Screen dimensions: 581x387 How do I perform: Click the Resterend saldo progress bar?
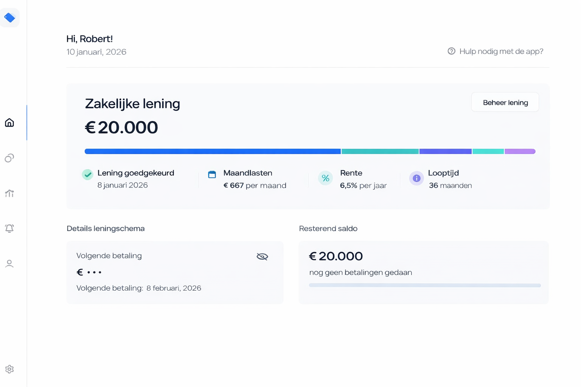424,285
